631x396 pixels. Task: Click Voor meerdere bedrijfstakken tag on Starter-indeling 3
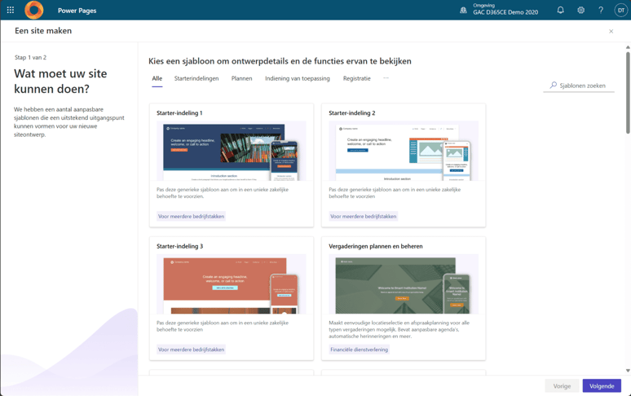click(x=191, y=350)
